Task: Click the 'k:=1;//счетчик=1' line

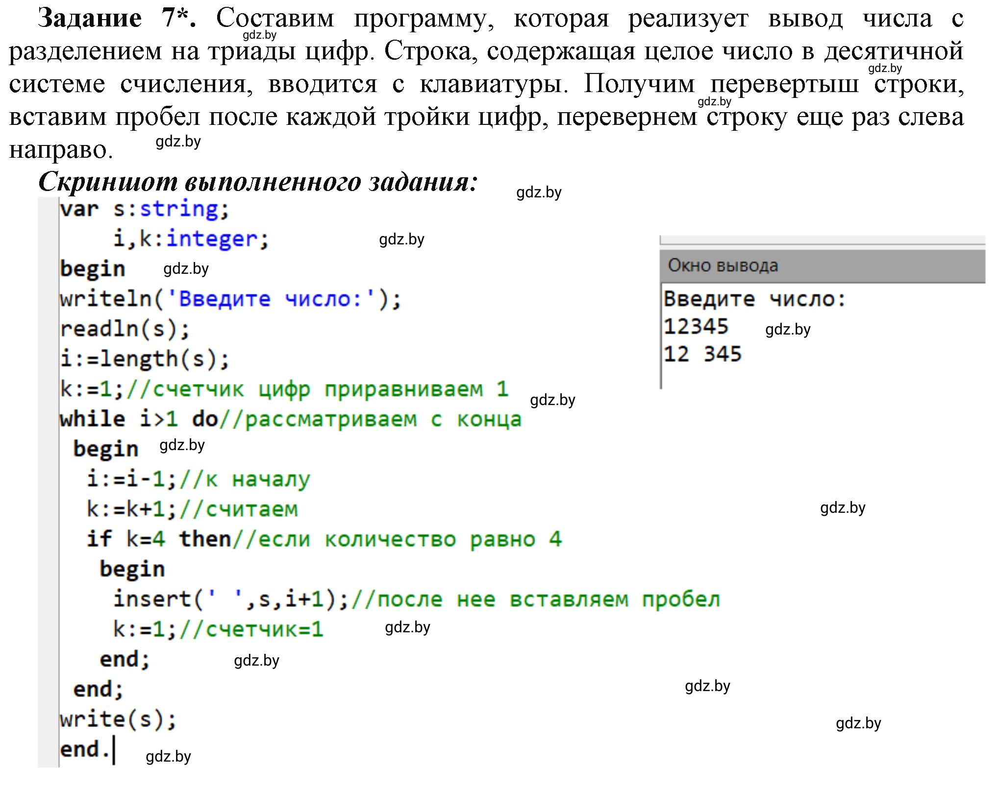Action: pos(219,629)
